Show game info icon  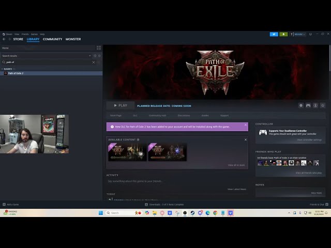coord(315,105)
